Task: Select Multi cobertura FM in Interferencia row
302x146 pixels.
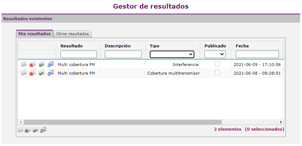Action: (76, 65)
